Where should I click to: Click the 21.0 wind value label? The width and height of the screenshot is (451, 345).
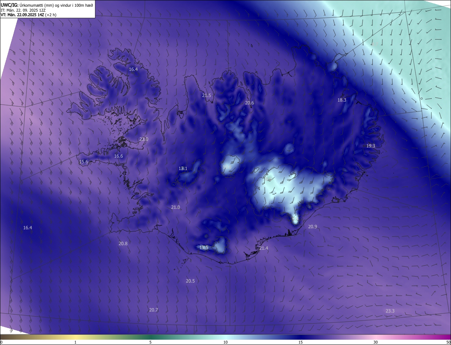pyautogui.click(x=175, y=207)
